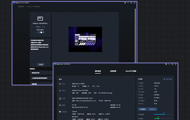Click the '4650 MHz' CPU frequency value
This screenshot has width=190, height=120.
pos(157,83)
